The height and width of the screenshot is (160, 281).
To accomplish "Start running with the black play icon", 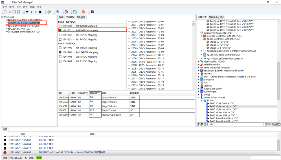I will click(x=32, y=12).
